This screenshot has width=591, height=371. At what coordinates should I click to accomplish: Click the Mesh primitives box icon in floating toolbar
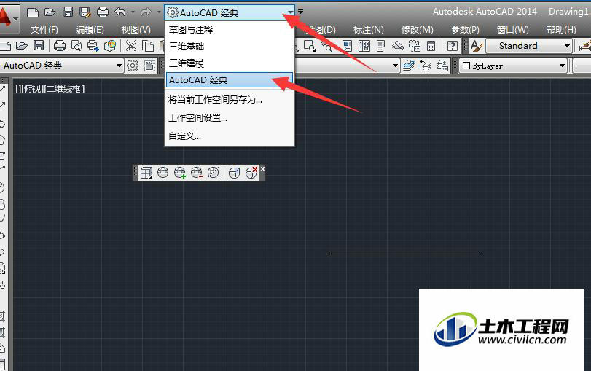(x=146, y=173)
